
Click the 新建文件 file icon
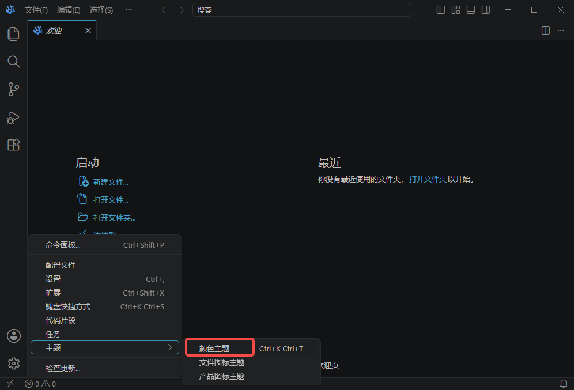pyautogui.click(x=84, y=181)
